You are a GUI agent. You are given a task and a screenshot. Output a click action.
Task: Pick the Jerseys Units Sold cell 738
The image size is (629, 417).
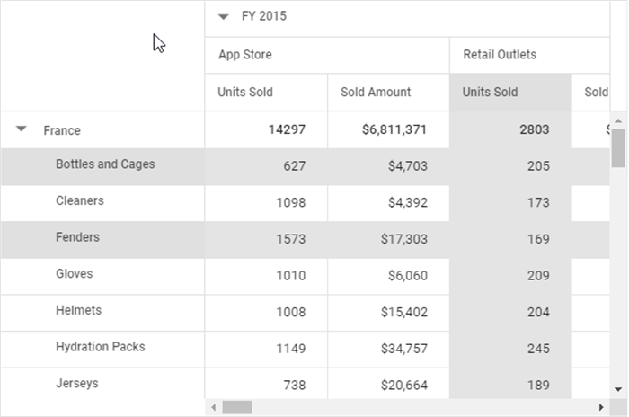(294, 385)
